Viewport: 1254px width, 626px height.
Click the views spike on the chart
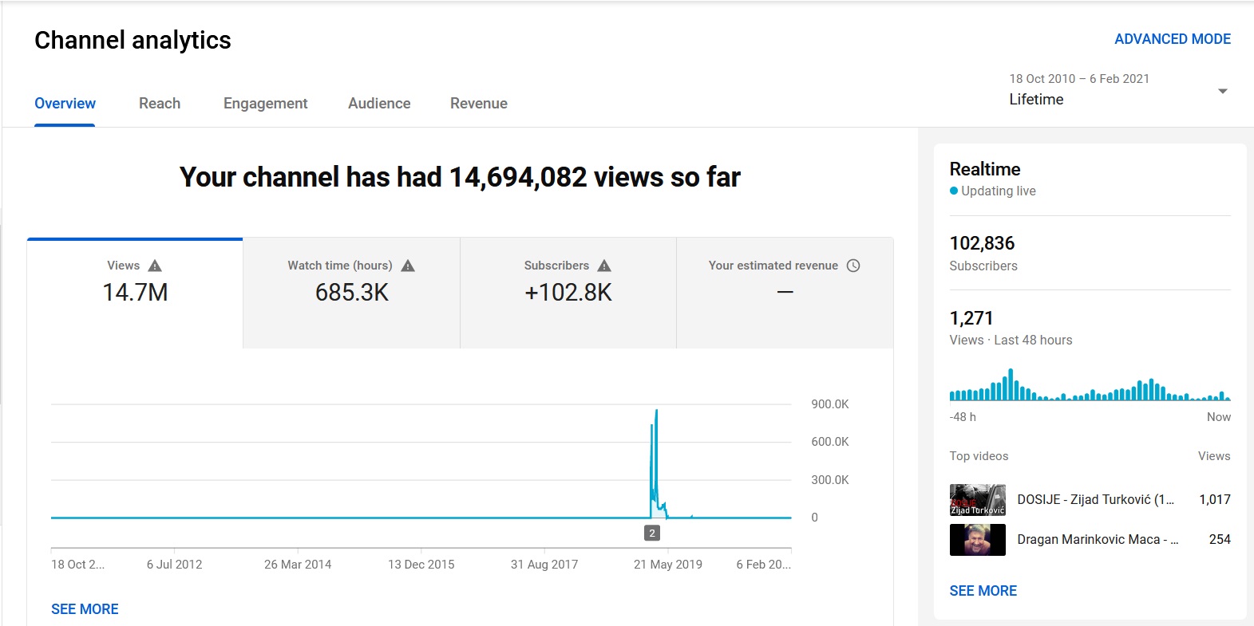(x=655, y=463)
